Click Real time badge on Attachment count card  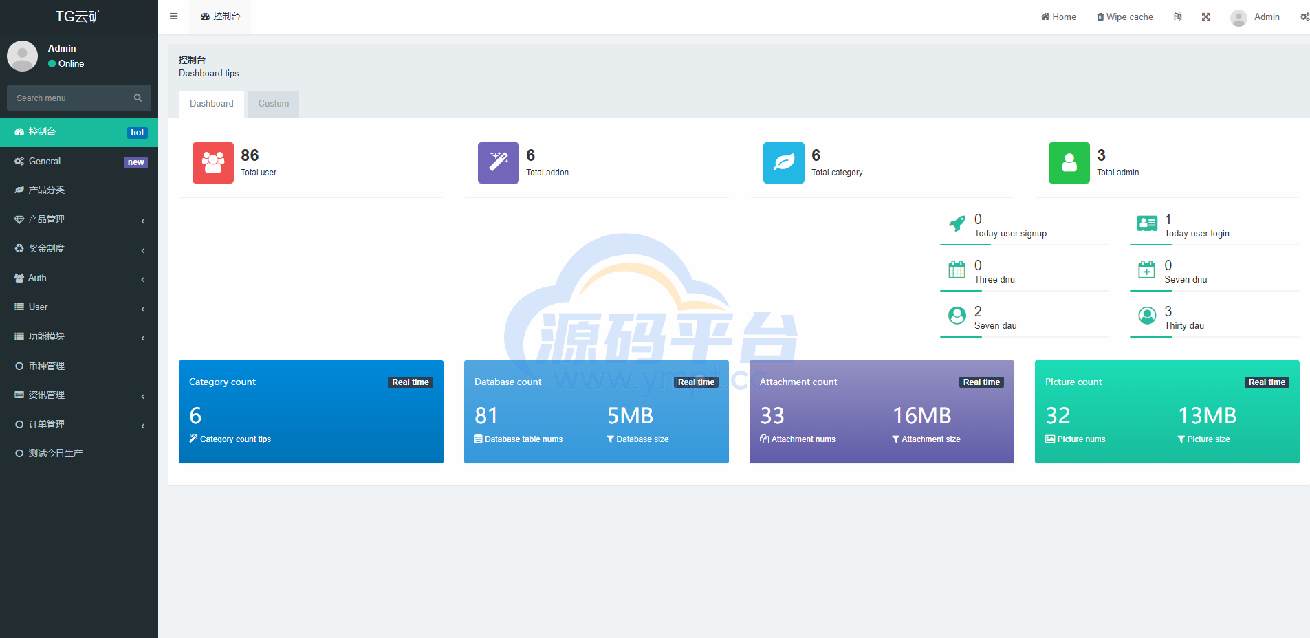click(x=981, y=382)
